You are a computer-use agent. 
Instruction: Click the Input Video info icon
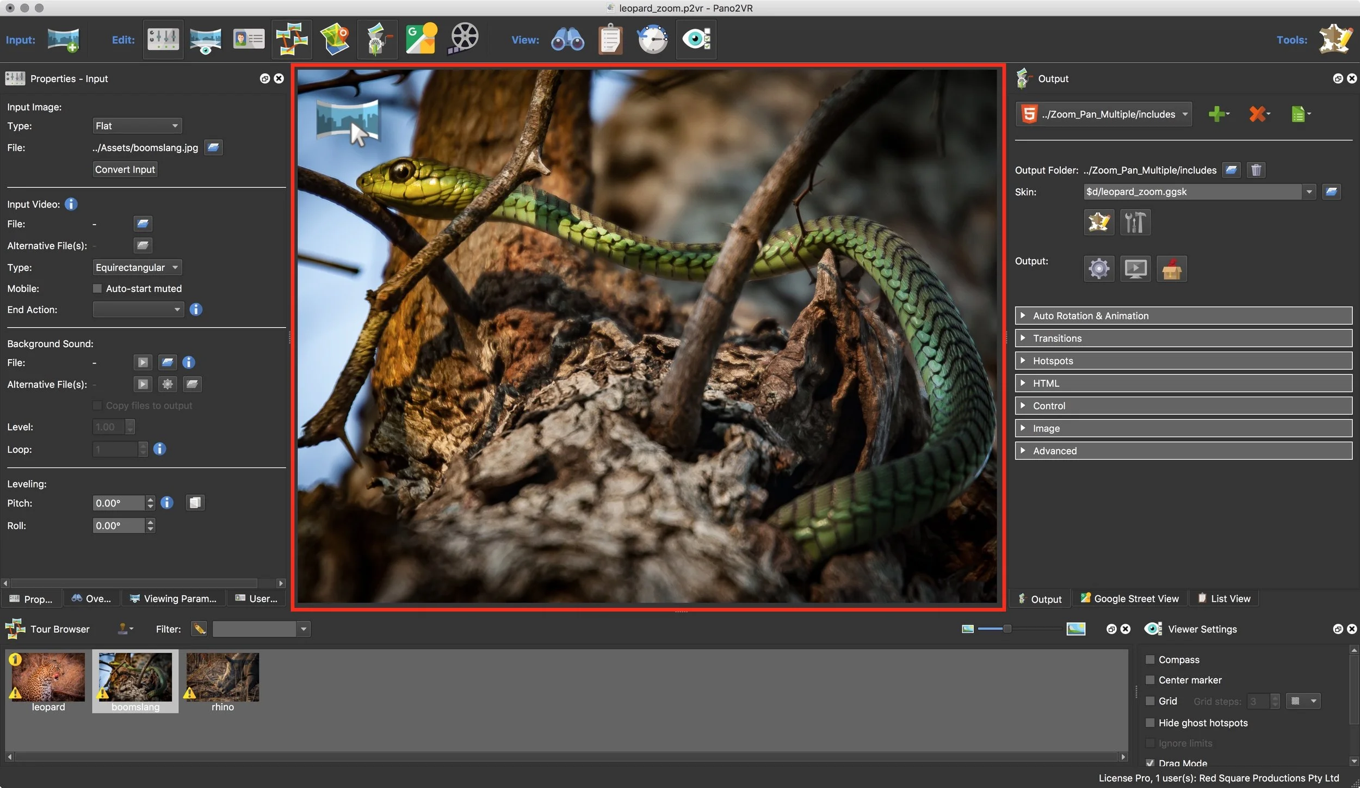pyautogui.click(x=71, y=204)
